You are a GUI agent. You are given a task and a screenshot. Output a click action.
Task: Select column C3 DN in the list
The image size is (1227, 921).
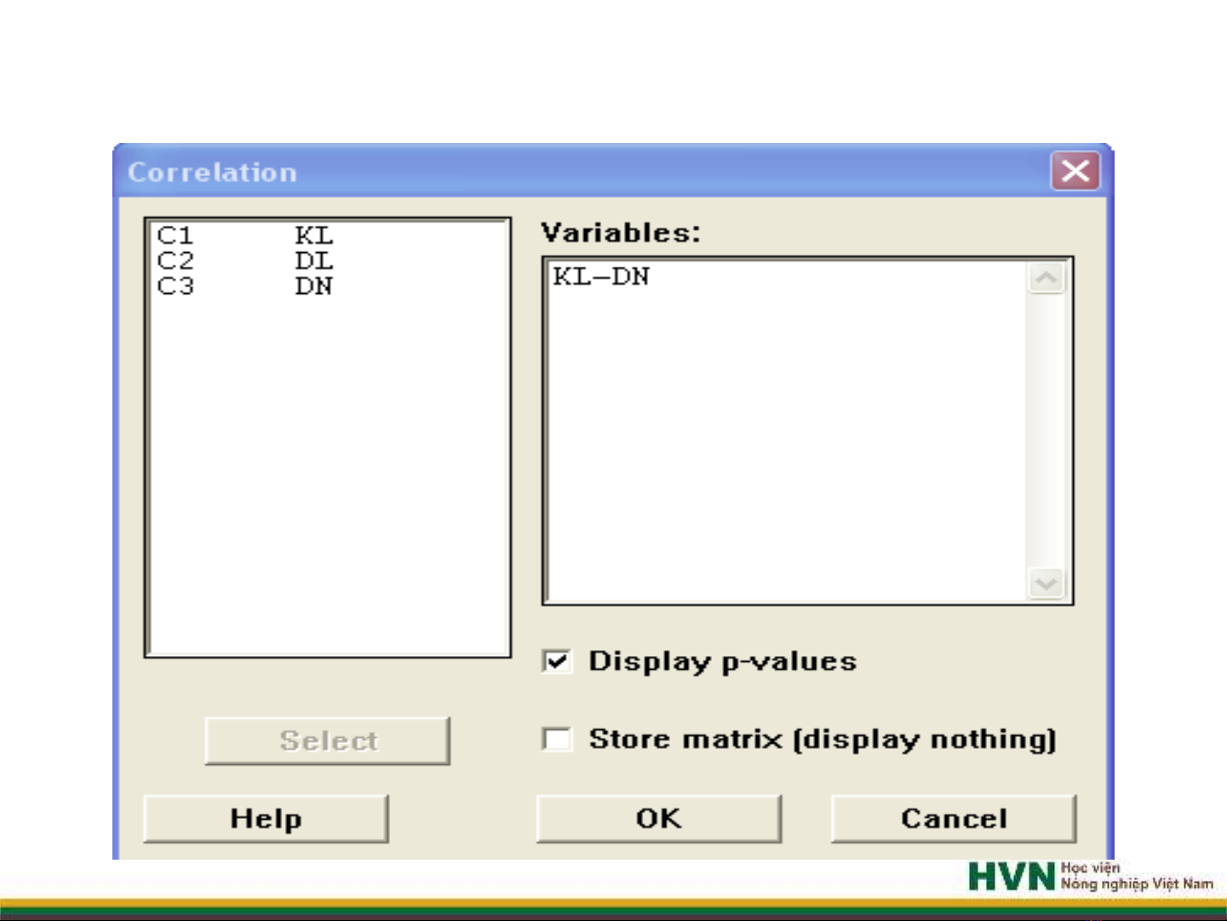(x=244, y=286)
